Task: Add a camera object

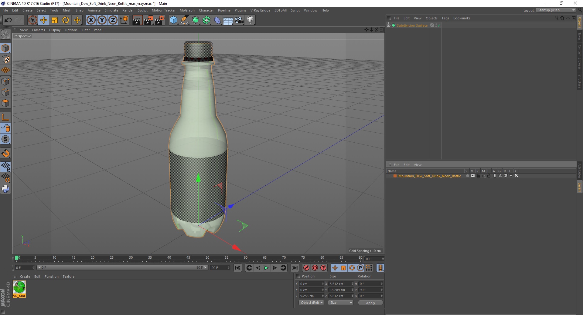Action: coord(239,20)
